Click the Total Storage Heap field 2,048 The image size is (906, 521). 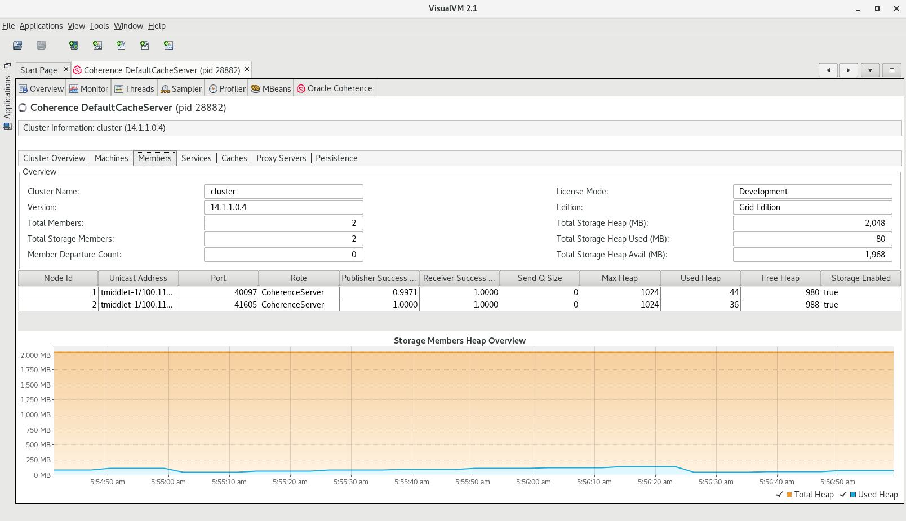click(812, 223)
